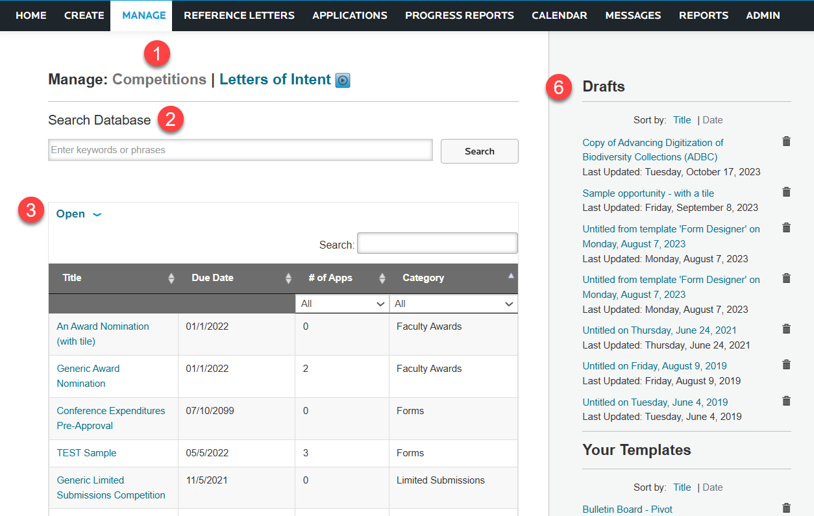The image size is (814, 516).
Task: Switch to Letters of Intent
Action: (x=275, y=80)
